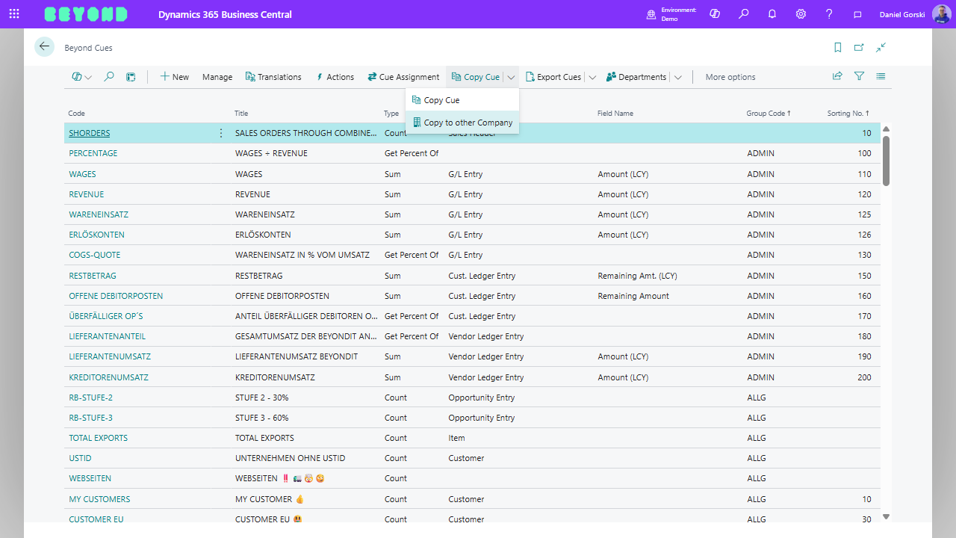The image size is (956, 538).
Task: Open the notifications bell
Action: (772, 14)
